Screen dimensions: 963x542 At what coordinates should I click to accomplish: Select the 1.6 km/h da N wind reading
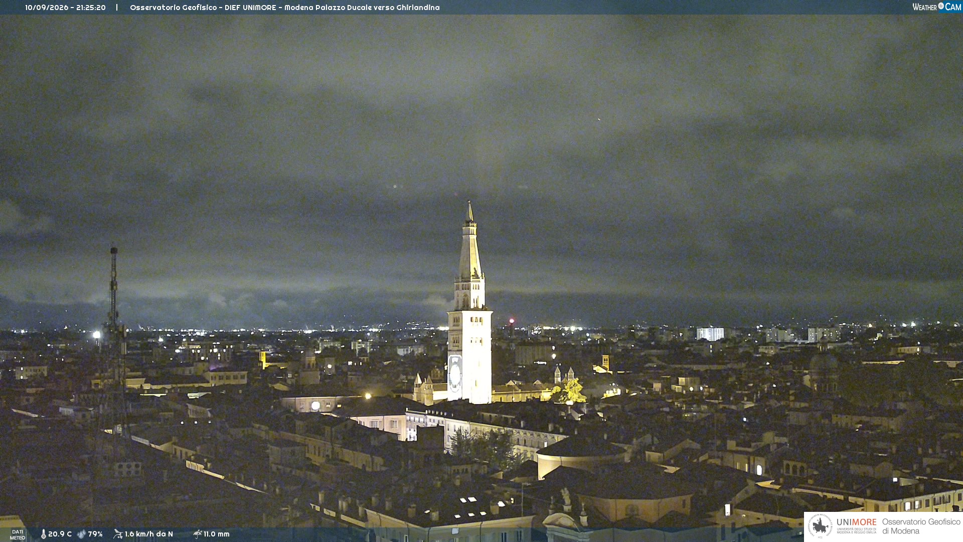[149, 534]
